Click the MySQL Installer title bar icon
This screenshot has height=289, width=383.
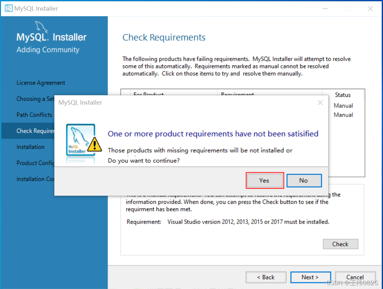point(8,8)
